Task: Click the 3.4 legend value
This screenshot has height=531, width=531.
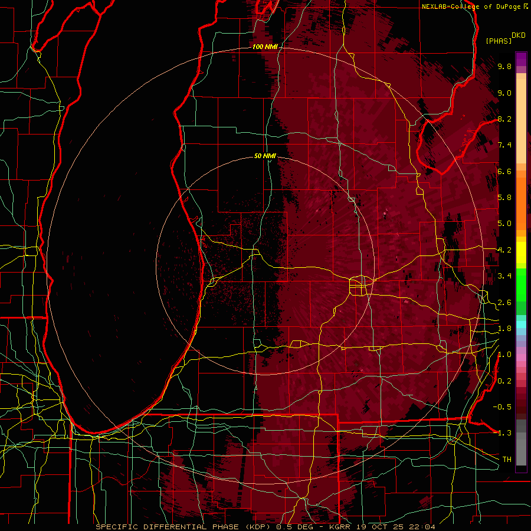Action: pos(504,276)
